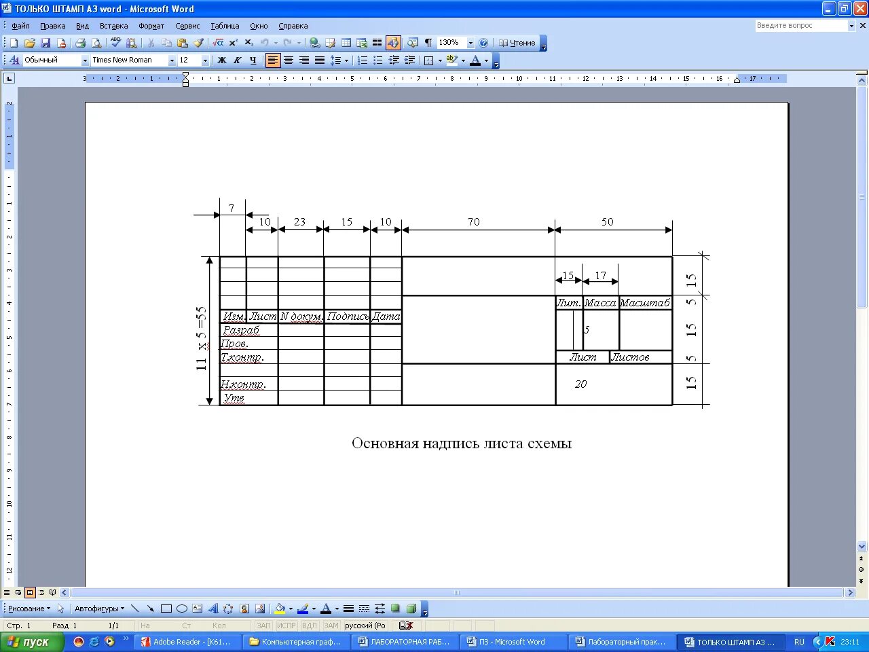The height and width of the screenshot is (652, 869).
Task: Select the Oval drawing tool
Action: click(182, 609)
